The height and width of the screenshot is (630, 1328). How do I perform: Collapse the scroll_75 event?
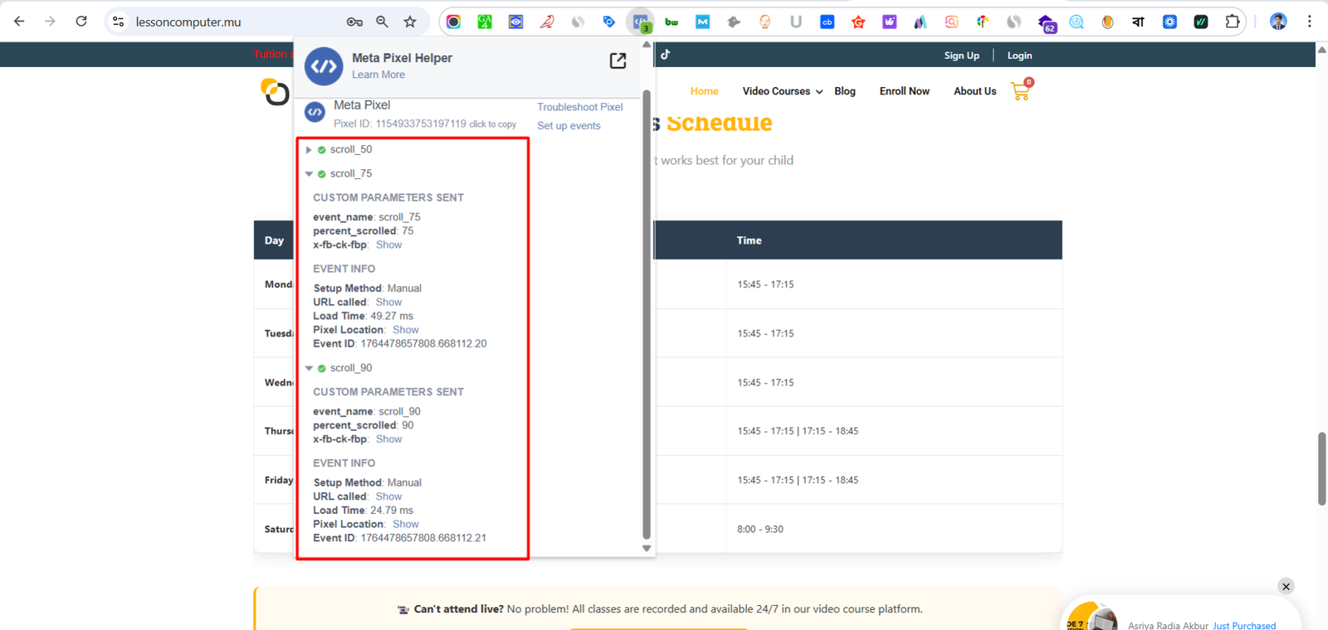tap(309, 174)
